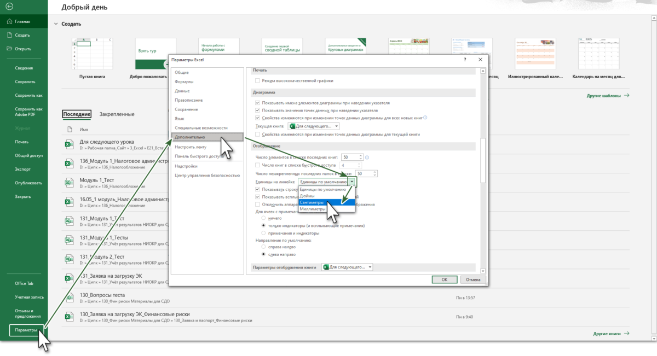
Task: Click OK button in Excel options
Action: [444, 279]
